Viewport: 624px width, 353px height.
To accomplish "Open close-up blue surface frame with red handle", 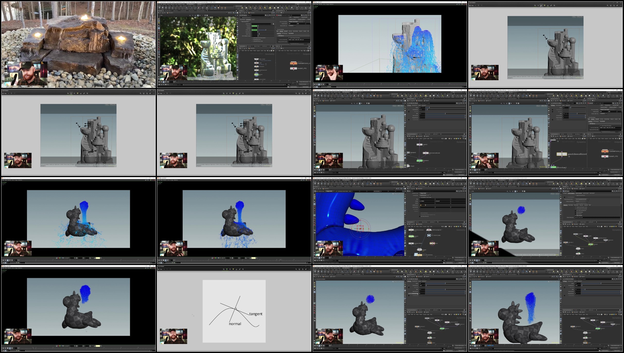I will [x=390, y=221].
